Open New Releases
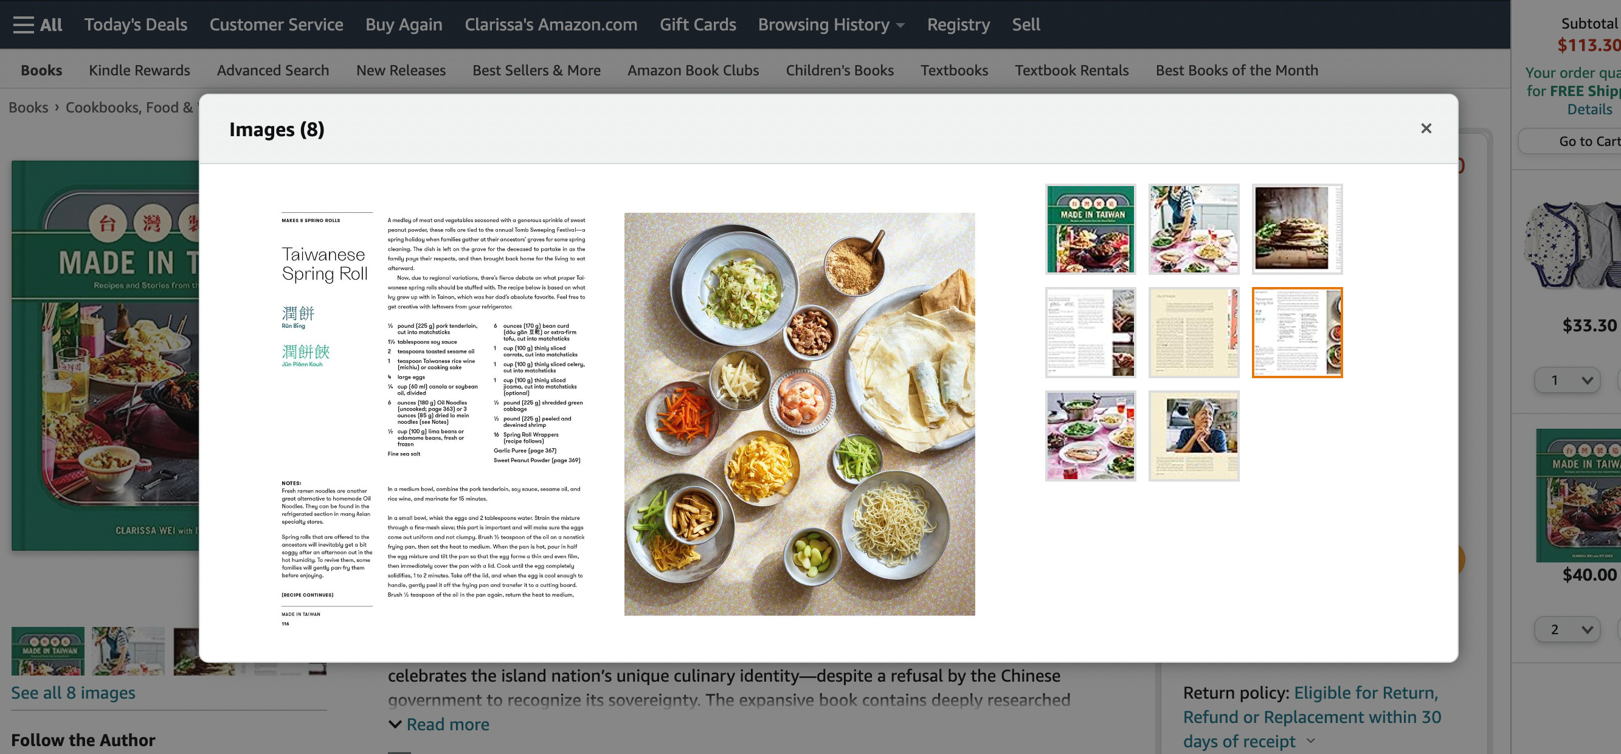 (401, 70)
